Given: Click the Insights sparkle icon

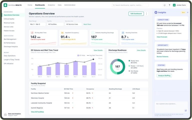Looking at the screenshot, I should pos(156,12).
